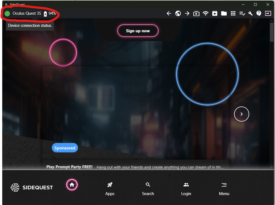Click the sign-in arrow box icon
The height and width of the screenshot is (205, 275).
(x=268, y=13)
